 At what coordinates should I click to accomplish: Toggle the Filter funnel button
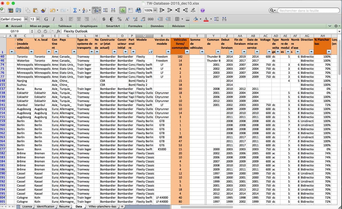[x=95, y=10]
